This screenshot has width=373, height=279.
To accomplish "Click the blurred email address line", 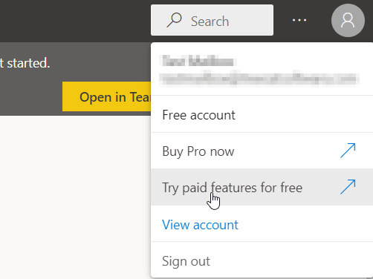I will [259, 79].
